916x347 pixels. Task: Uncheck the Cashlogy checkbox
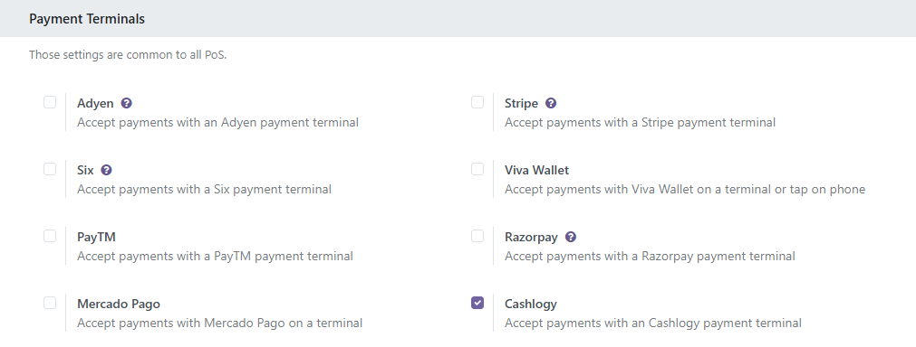coord(477,303)
